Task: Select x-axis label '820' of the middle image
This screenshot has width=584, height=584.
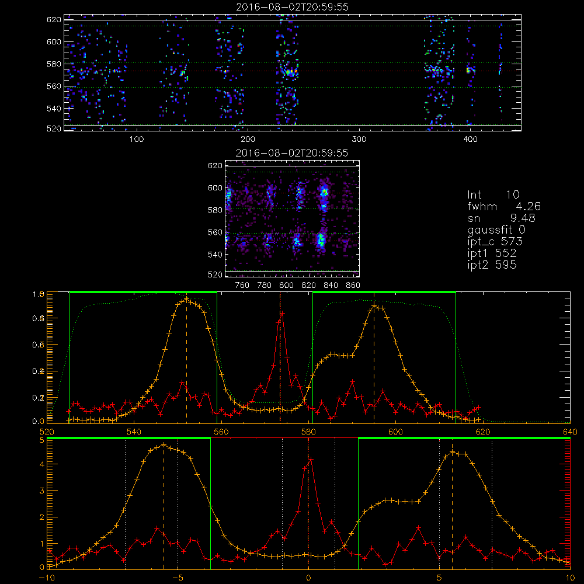Action: click(x=308, y=286)
